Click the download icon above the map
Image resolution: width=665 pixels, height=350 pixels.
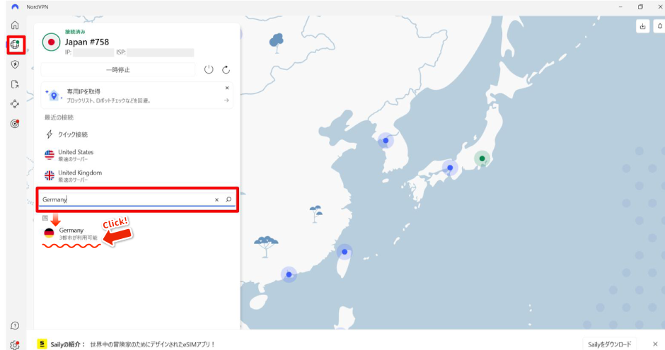click(x=642, y=26)
